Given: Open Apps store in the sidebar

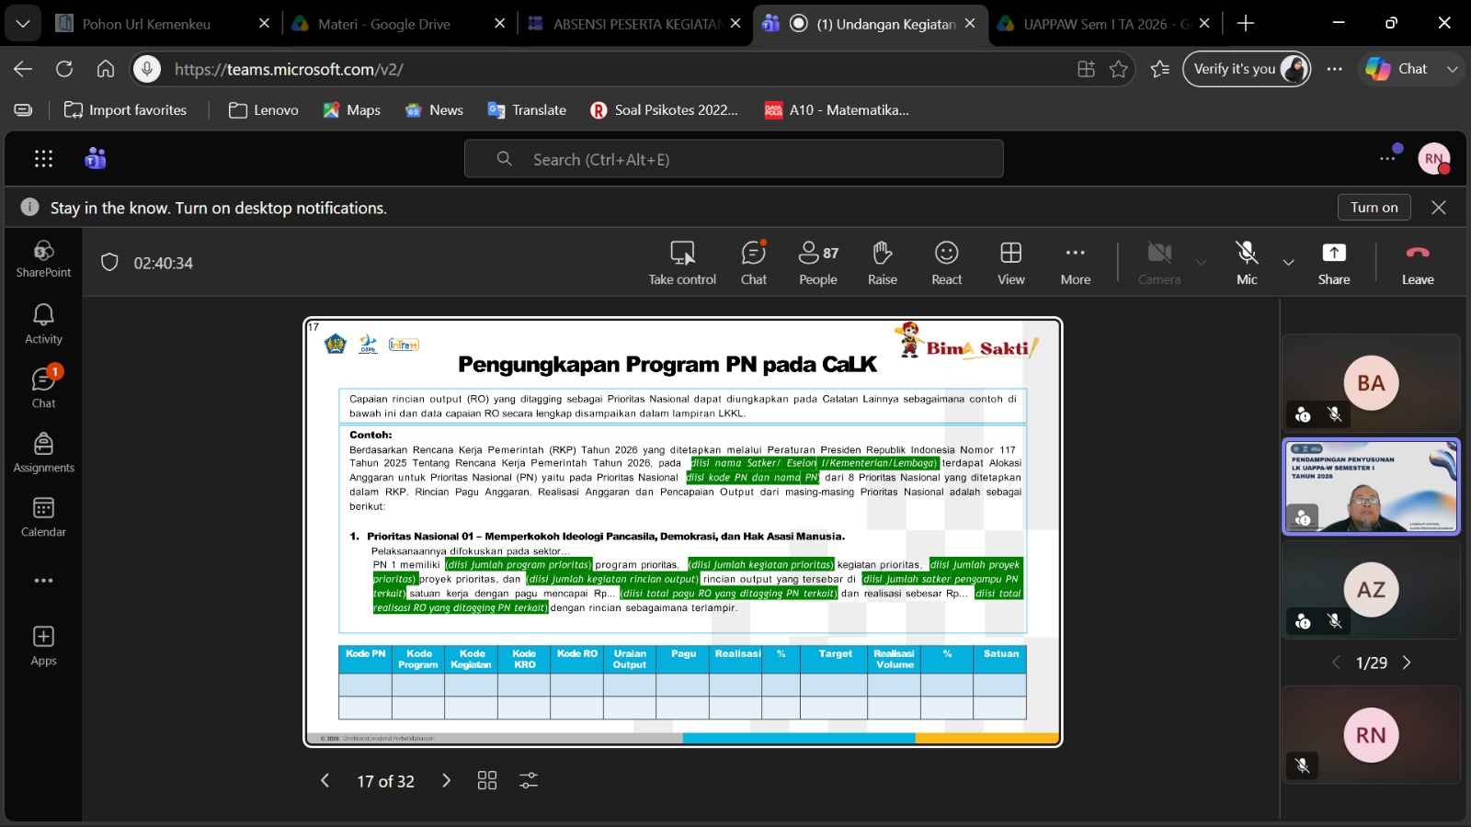Looking at the screenshot, I should [x=43, y=646].
